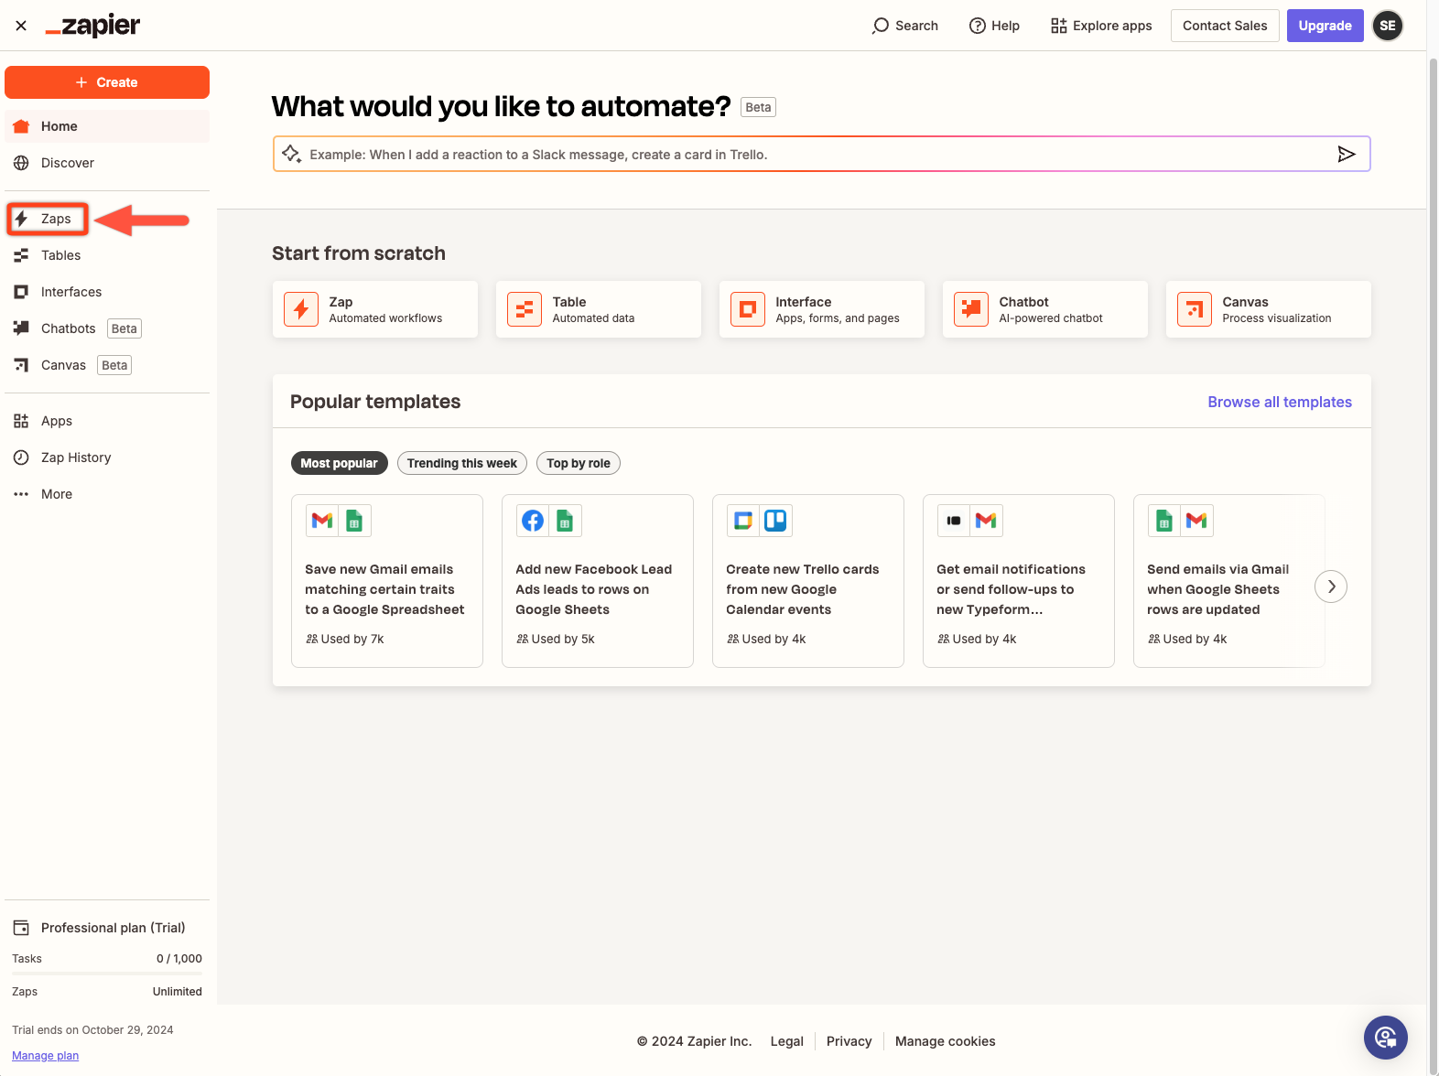Screen dimensions: 1439x1076
Task: Open Zap History in the sidebar
Action: click(x=107, y=457)
